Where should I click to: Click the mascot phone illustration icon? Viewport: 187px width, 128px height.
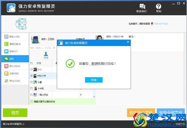pyautogui.click(x=21, y=24)
